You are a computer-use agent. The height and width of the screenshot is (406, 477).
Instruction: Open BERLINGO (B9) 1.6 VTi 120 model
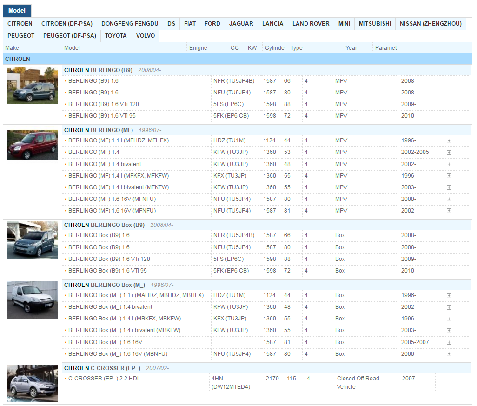[x=103, y=104]
